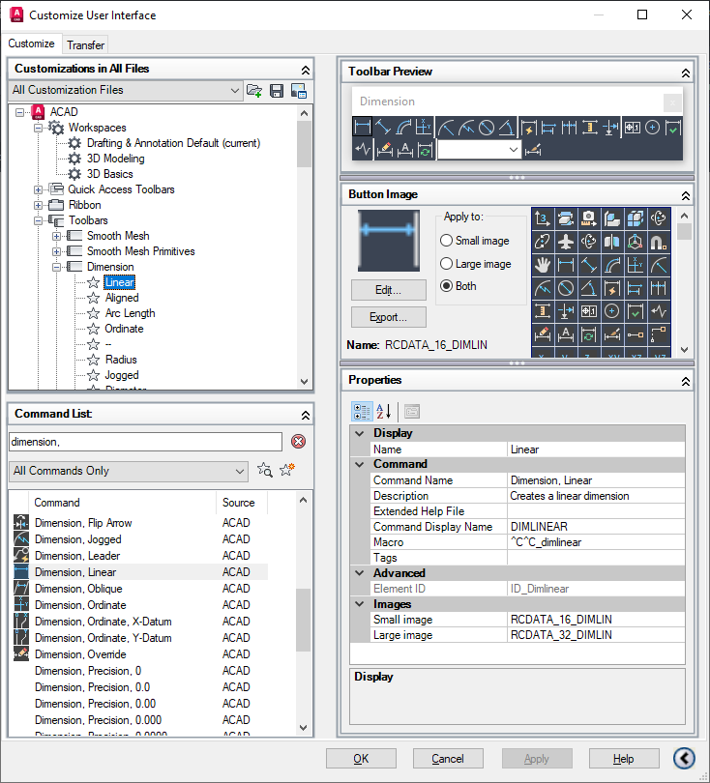The height and width of the screenshot is (783, 710).
Task: Click the create new command star icon
Action: click(x=287, y=470)
